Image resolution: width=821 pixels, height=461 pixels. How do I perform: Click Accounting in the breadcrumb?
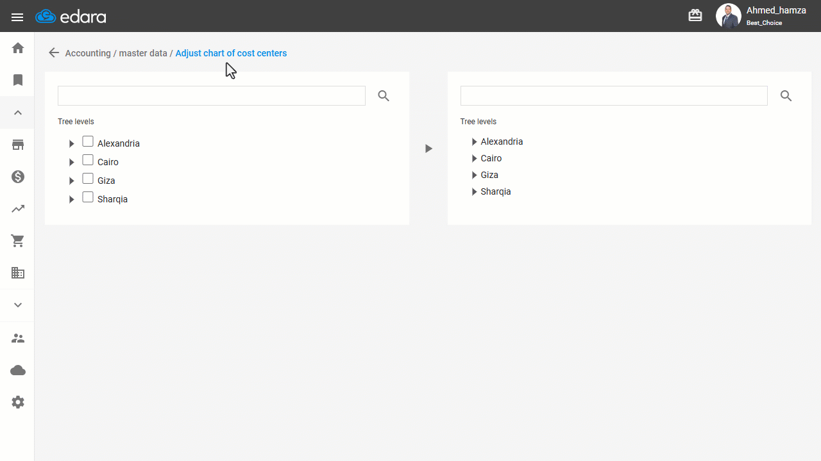coord(88,53)
